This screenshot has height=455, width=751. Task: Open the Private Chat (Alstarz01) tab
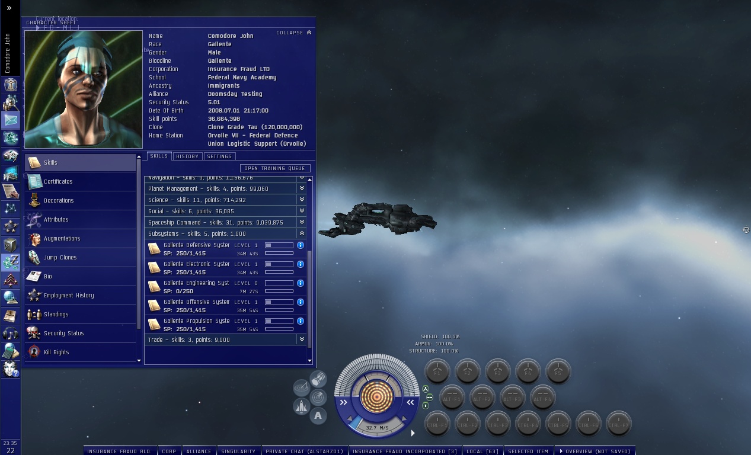[x=304, y=451]
